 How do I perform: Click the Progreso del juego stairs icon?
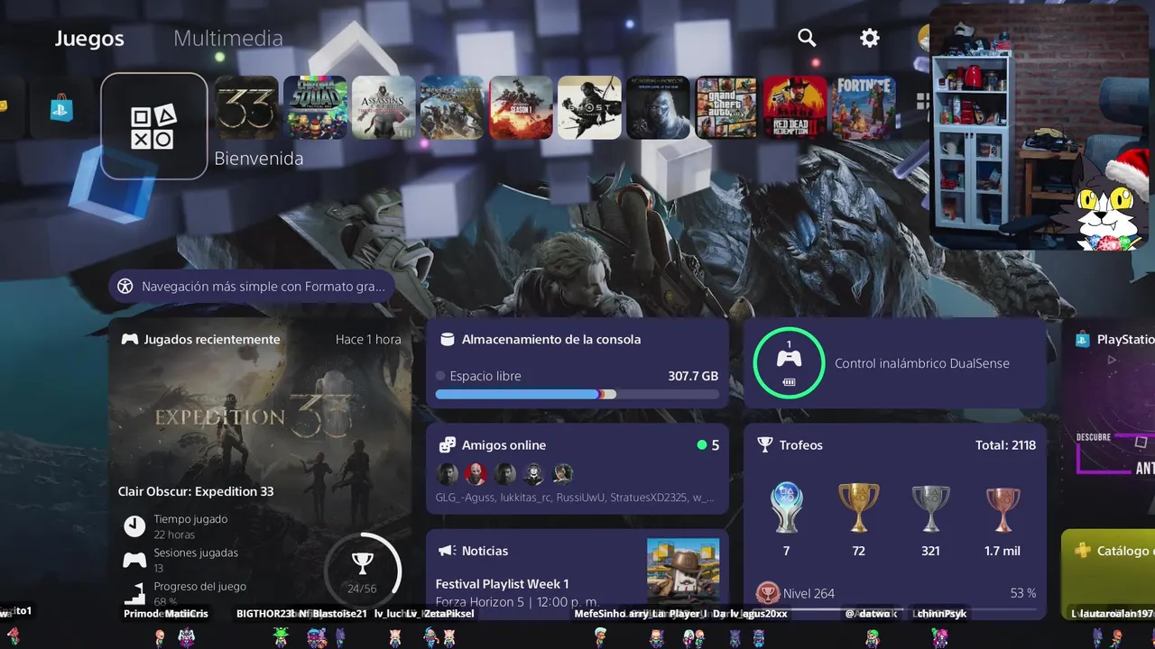click(x=134, y=593)
